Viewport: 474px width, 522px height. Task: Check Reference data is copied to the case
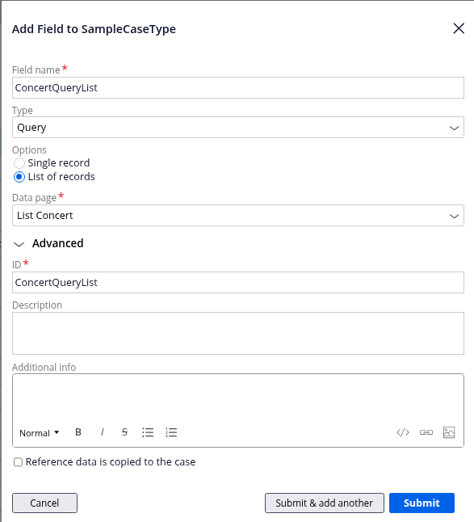[18, 462]
